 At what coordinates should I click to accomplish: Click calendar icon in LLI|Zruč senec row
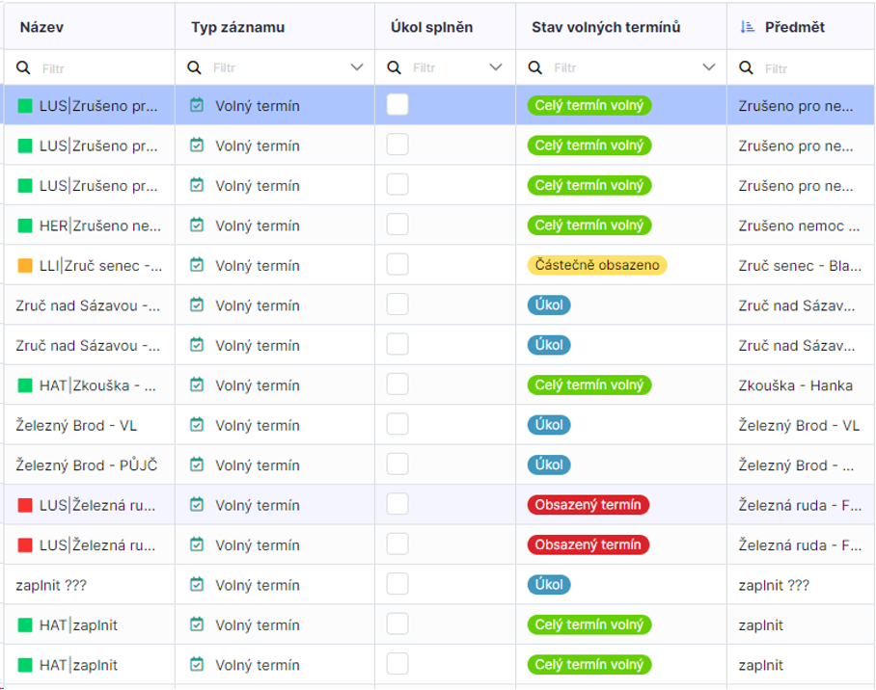click(x=197, y=265)
